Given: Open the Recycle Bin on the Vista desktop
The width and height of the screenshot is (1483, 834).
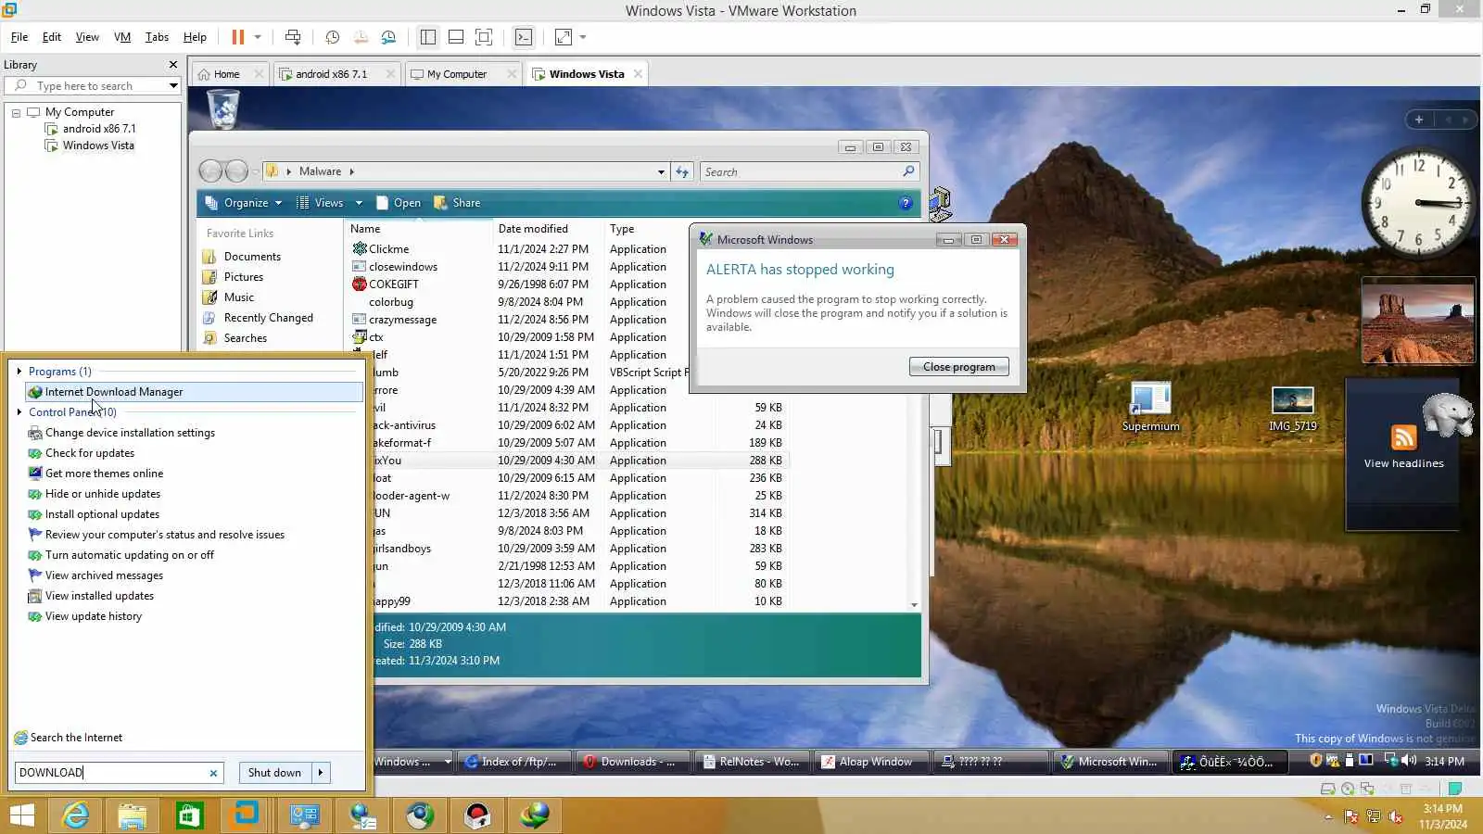Looking at the screenshot, I should pyautogui.click(x=222, y=109).
